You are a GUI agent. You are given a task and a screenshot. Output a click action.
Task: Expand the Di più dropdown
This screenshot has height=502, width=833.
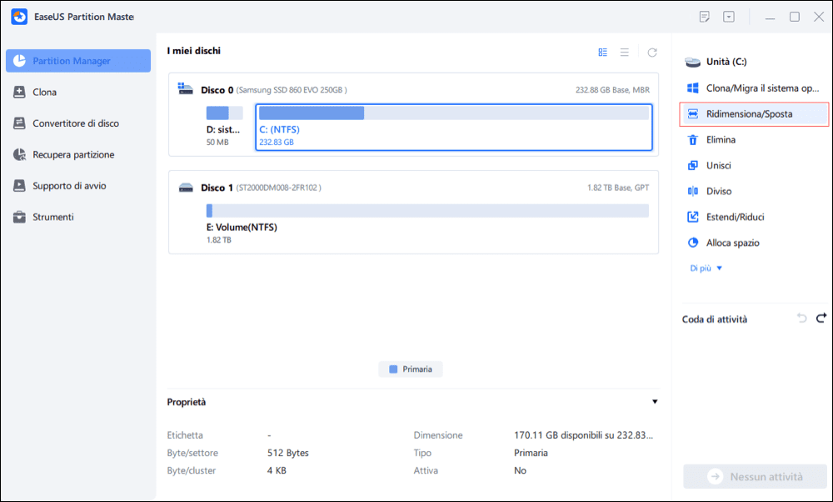[706, 268]
